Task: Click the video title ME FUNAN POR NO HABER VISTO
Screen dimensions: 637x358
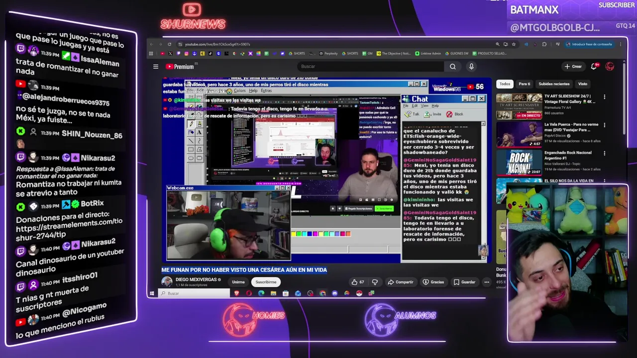Action: pyautogui.click(x=244, y=270)
